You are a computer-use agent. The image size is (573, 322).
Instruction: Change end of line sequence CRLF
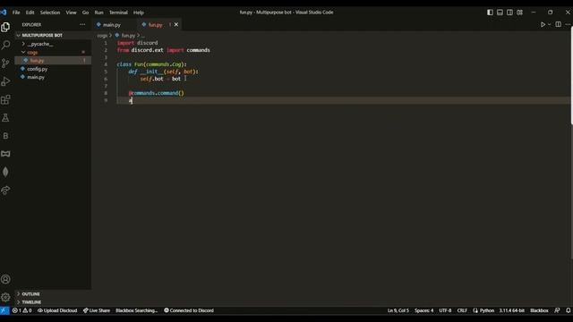(x=462, y=310)
